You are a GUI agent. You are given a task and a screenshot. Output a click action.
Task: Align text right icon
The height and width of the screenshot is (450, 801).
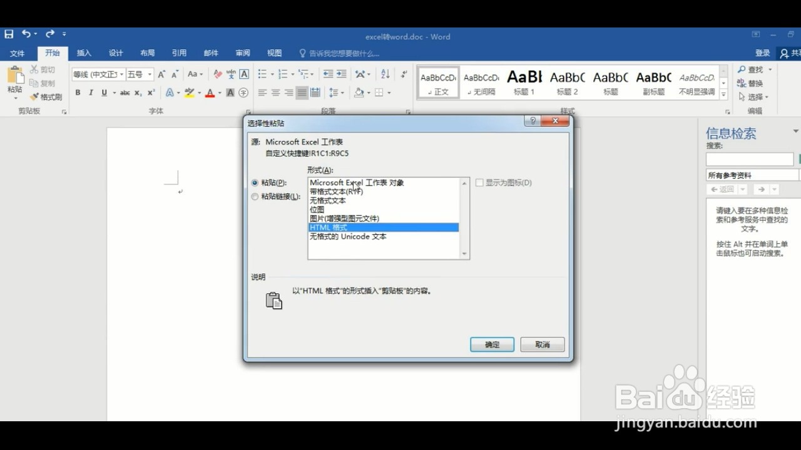(x=288, y=92)
